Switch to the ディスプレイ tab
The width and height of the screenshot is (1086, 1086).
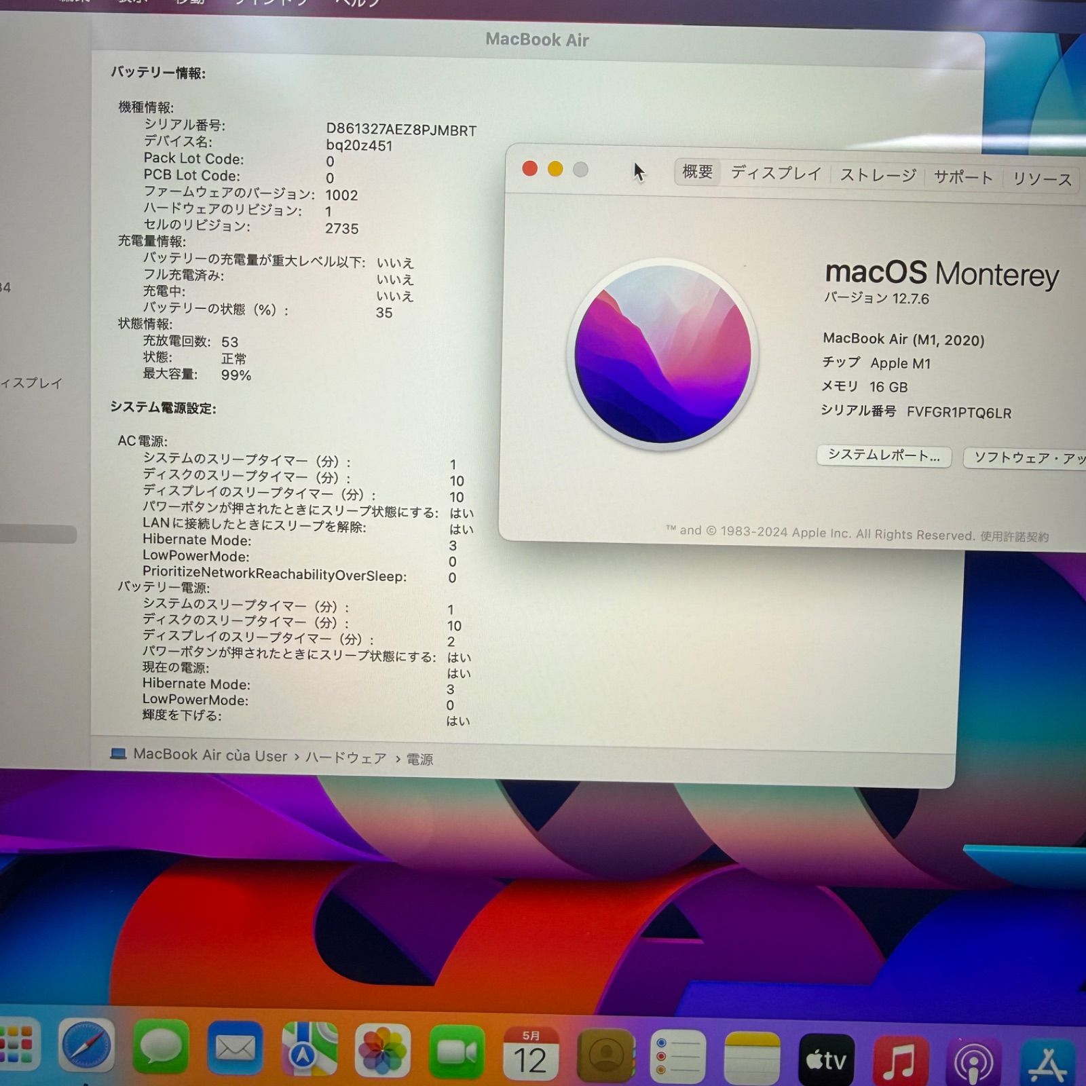776,173
